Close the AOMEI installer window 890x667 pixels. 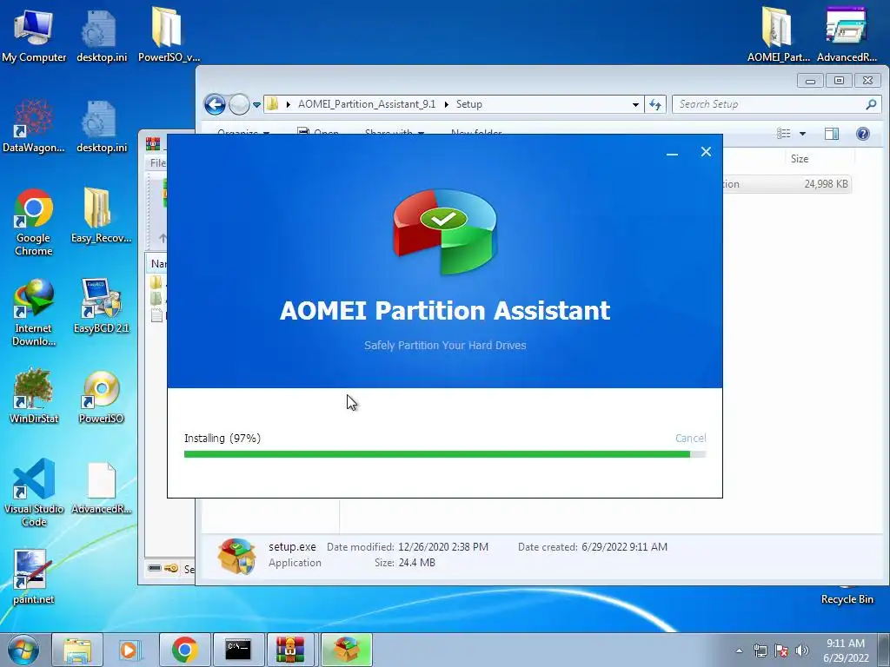coord(706,151)
